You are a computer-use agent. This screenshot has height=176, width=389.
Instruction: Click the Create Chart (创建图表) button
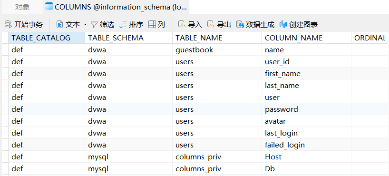299,24
